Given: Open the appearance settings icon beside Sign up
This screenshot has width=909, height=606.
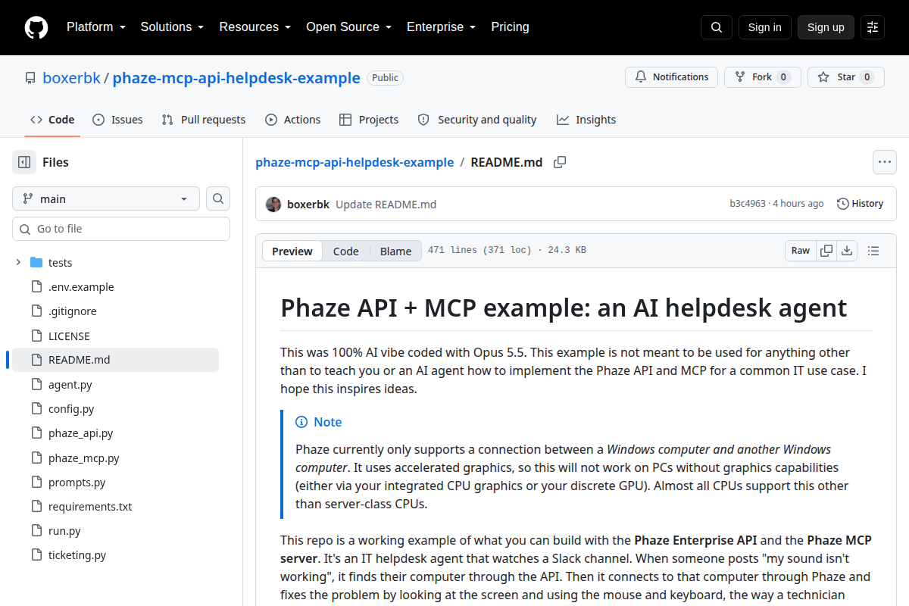Looking at the screenshot, I should [x=873, y=27].
